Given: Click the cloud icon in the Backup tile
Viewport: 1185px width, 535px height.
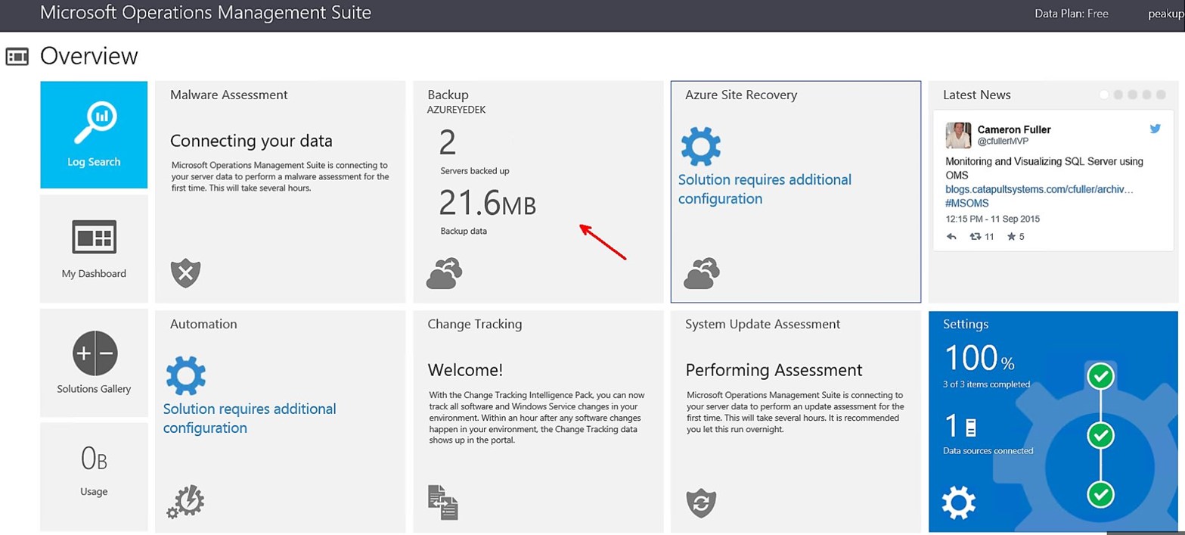Looking at the screenshot, I should [444, 273].
